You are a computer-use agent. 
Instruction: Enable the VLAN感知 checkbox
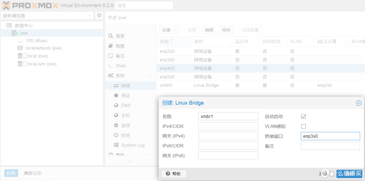303,126
